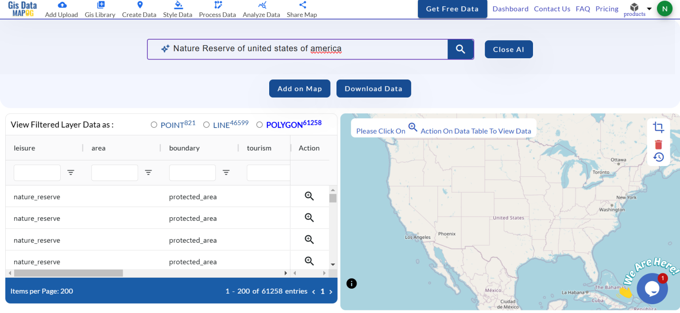The width and height of the screenshot is (680, 313).
Task: Zoom to the first nature_reserve row
Action: pos(309,196)
